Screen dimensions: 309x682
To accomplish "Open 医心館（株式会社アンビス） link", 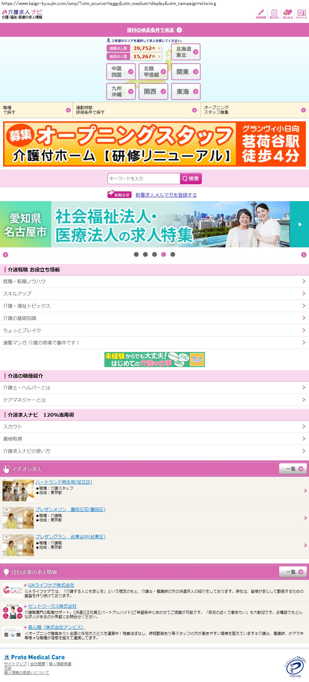I will click(57, 627).
